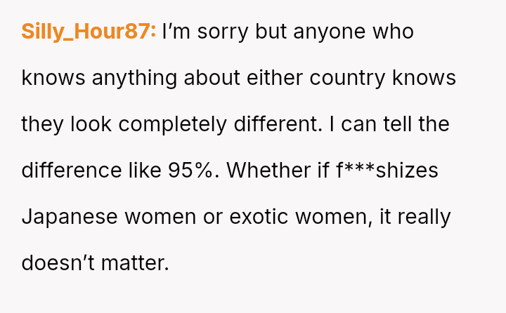Image resolution: width=506 pixels, height=313 pixels.
Task: Click the word "exotic" in the comment
Action: click(x=252, y=217)
